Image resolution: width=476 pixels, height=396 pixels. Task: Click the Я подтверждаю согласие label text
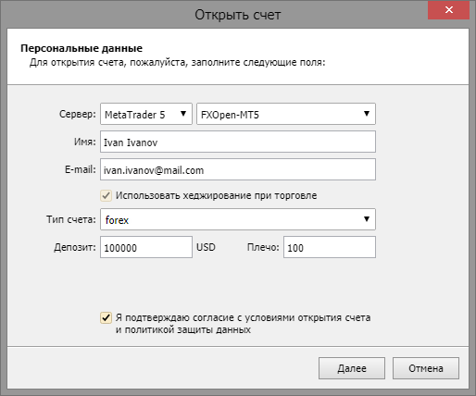pos(243,324)
